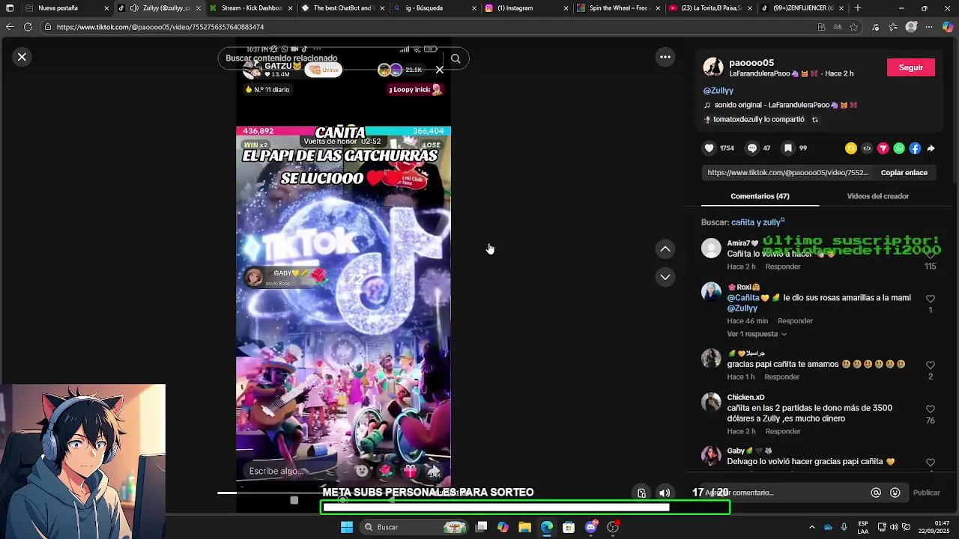Viewport: 959px width, 539px height.
Task: Open the three-dot more options menu
Action: pyautogui.click(x=665, y=57)
